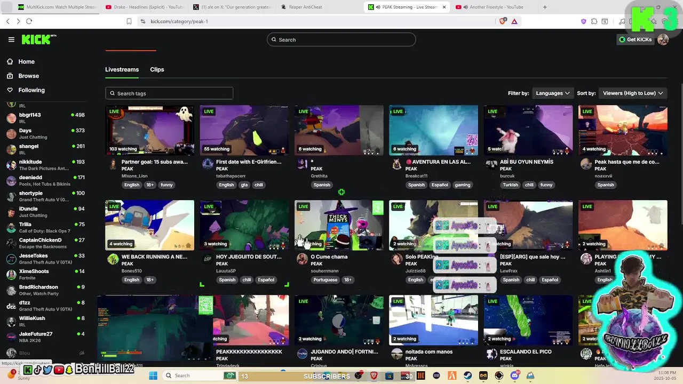Select the gta tag under tabathapacerr
The image size is (683, 384).
244,185
